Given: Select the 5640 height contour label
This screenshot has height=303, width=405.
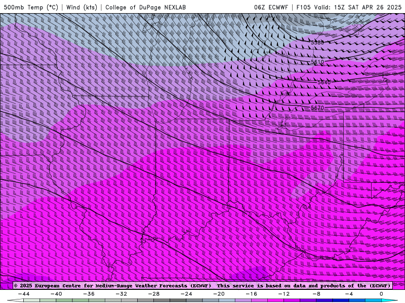Looking at the screenshot, I should tap(324, 82).
